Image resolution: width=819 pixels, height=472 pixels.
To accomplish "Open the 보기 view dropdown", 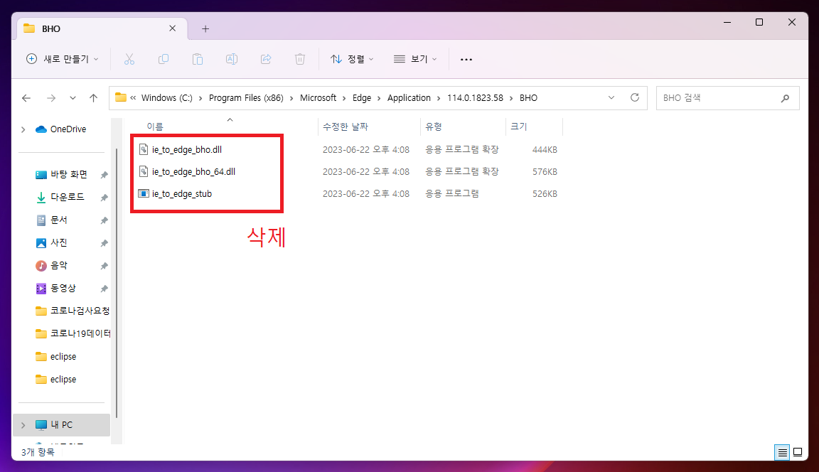I will (414, 59).
